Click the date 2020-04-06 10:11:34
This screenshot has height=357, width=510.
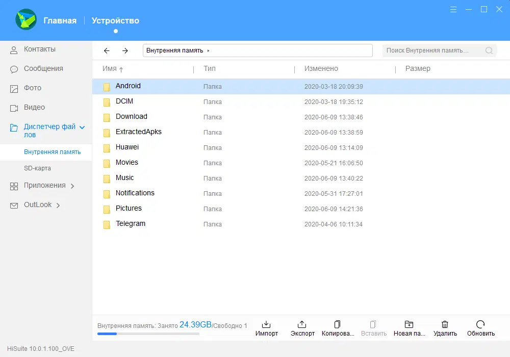(x=333, y=224)
